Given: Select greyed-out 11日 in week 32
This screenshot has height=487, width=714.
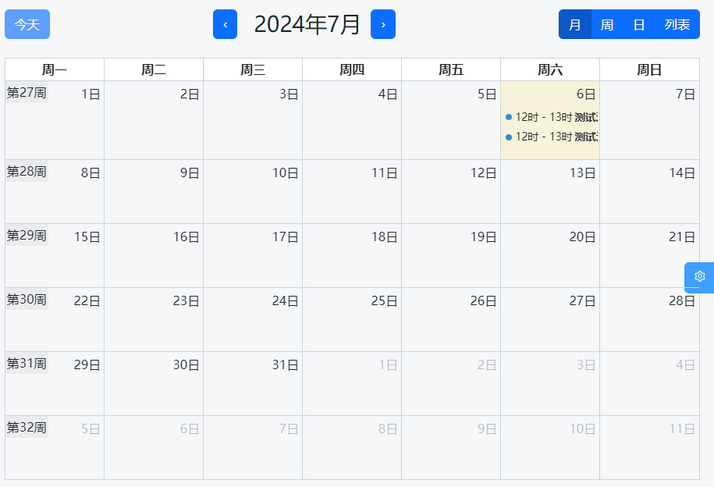Looking at the screenshot, I should point(682,429).
